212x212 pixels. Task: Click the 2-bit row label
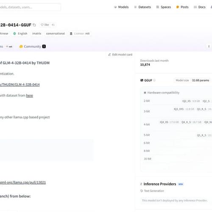tap(147, 101)
